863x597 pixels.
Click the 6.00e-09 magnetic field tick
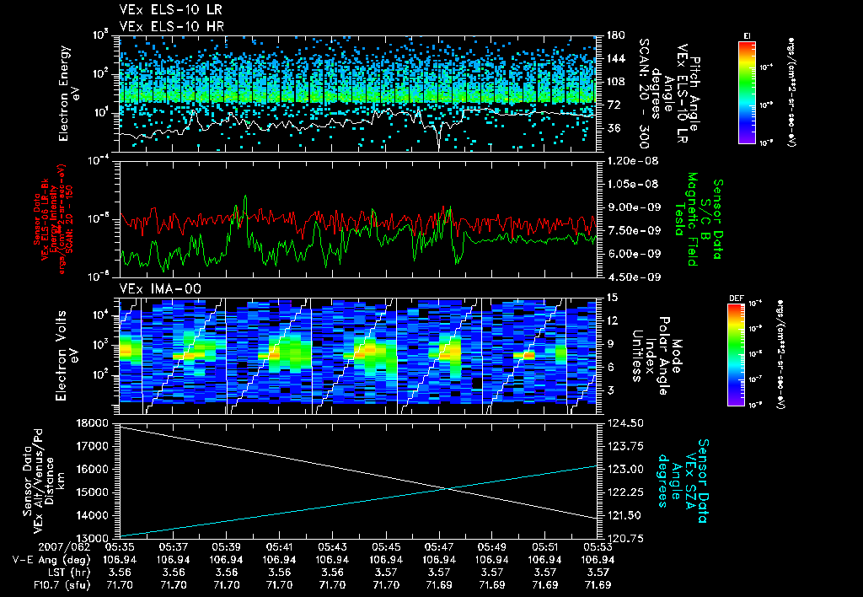[x=633, y=254]
